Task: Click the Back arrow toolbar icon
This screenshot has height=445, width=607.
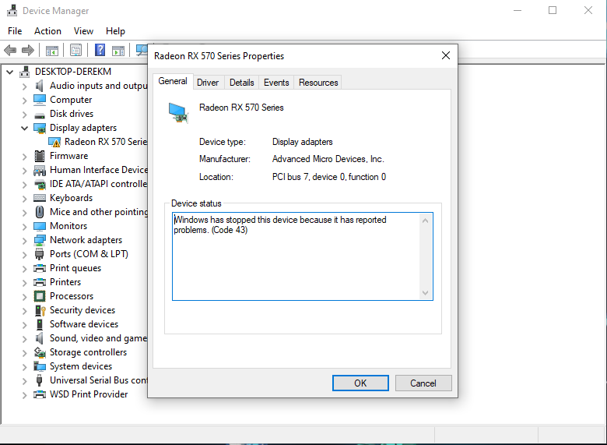Action: point(10,50)
